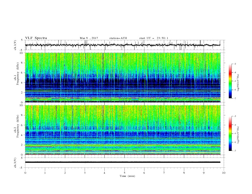This screenshot has width=252, height=194.
Task: Click the time axis tick label "10"
Action: tap(224, 173)
